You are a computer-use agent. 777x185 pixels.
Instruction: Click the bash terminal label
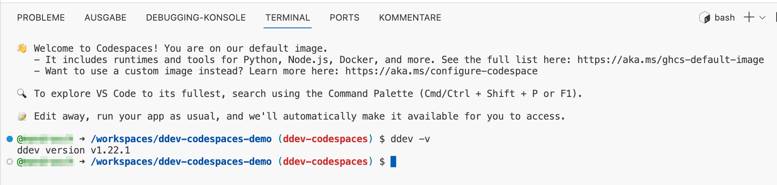coord(724,18)
